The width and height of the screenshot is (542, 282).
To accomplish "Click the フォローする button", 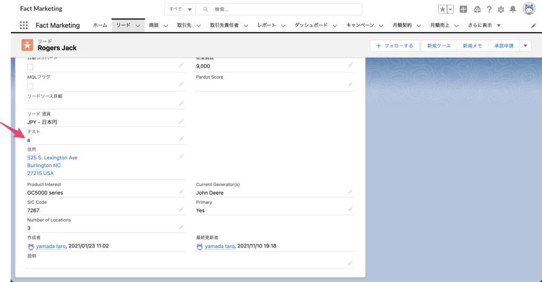I will [395, 46].
